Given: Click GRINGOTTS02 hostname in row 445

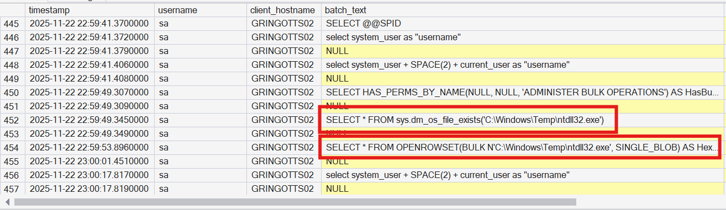Looking at the screenshot, I should pos(284,24).
